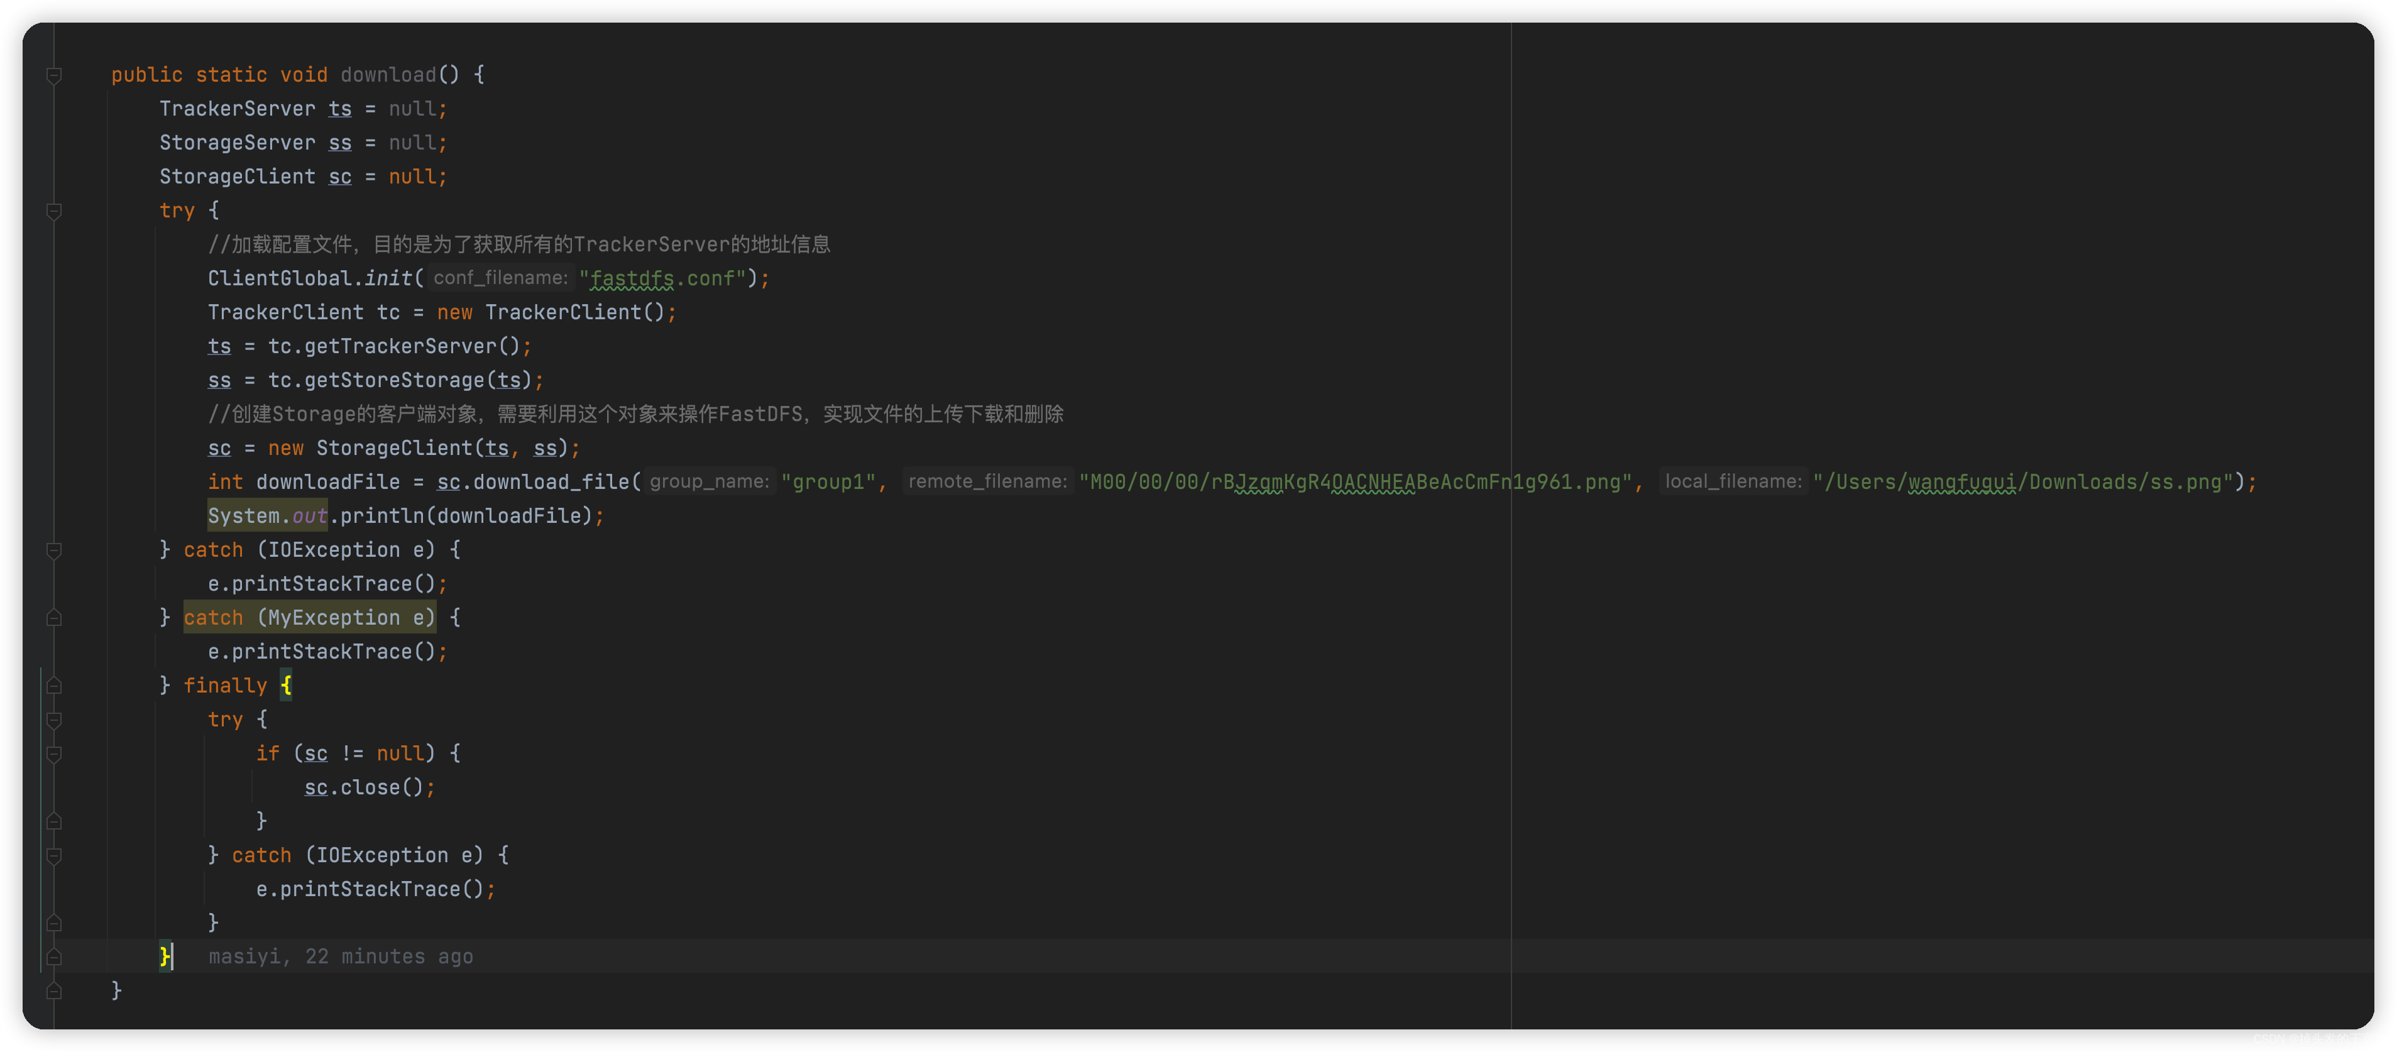The height and width of the screenshot is (1052, 2397).
Task: Fold the catch (MyException e) block
Action: click(x=54, y=618)
